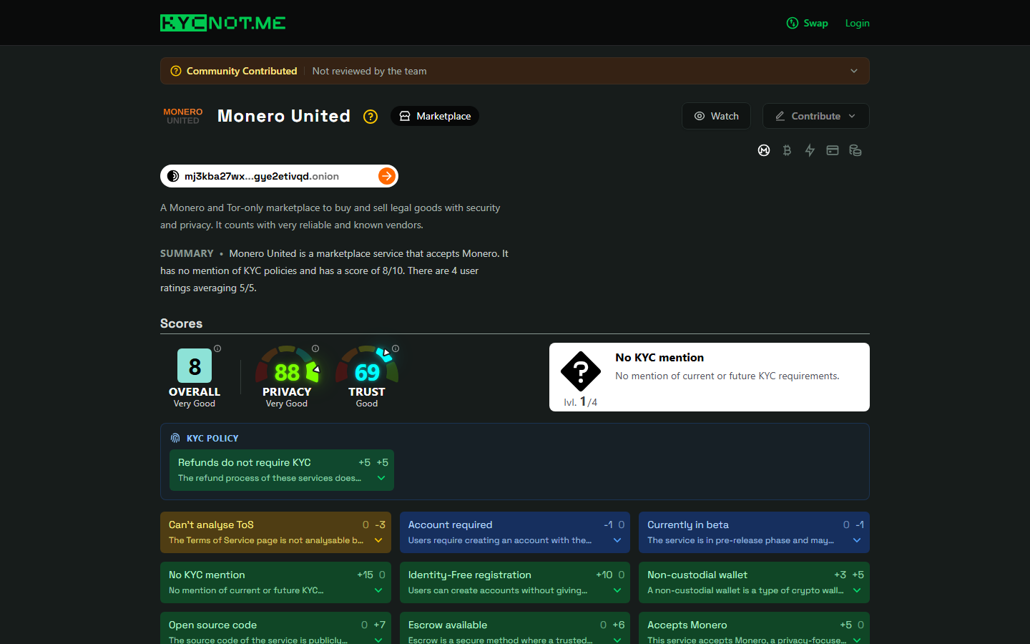Viewport: 1030px width, 644px height.
Task: Click the shop icon in Marketplace tag
Action: pyautogui.click(x=405, y=116)
